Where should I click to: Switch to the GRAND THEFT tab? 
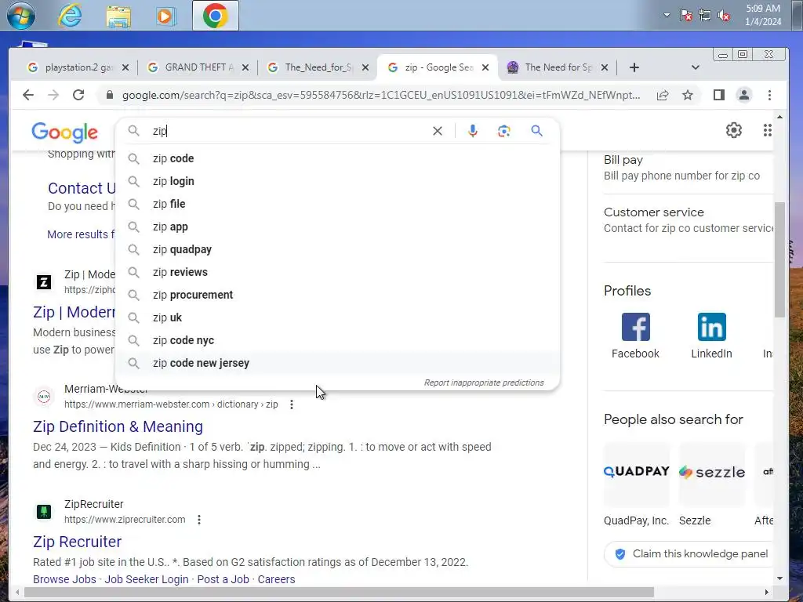click(198, 67)
